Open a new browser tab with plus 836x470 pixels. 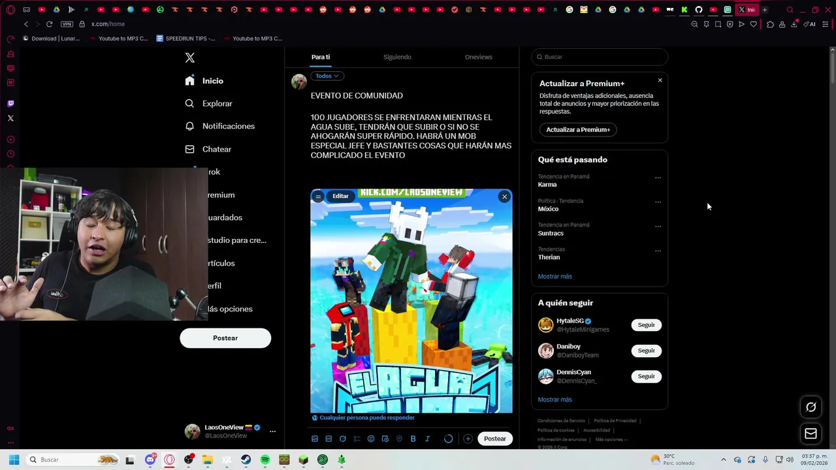tap(765, 10)
